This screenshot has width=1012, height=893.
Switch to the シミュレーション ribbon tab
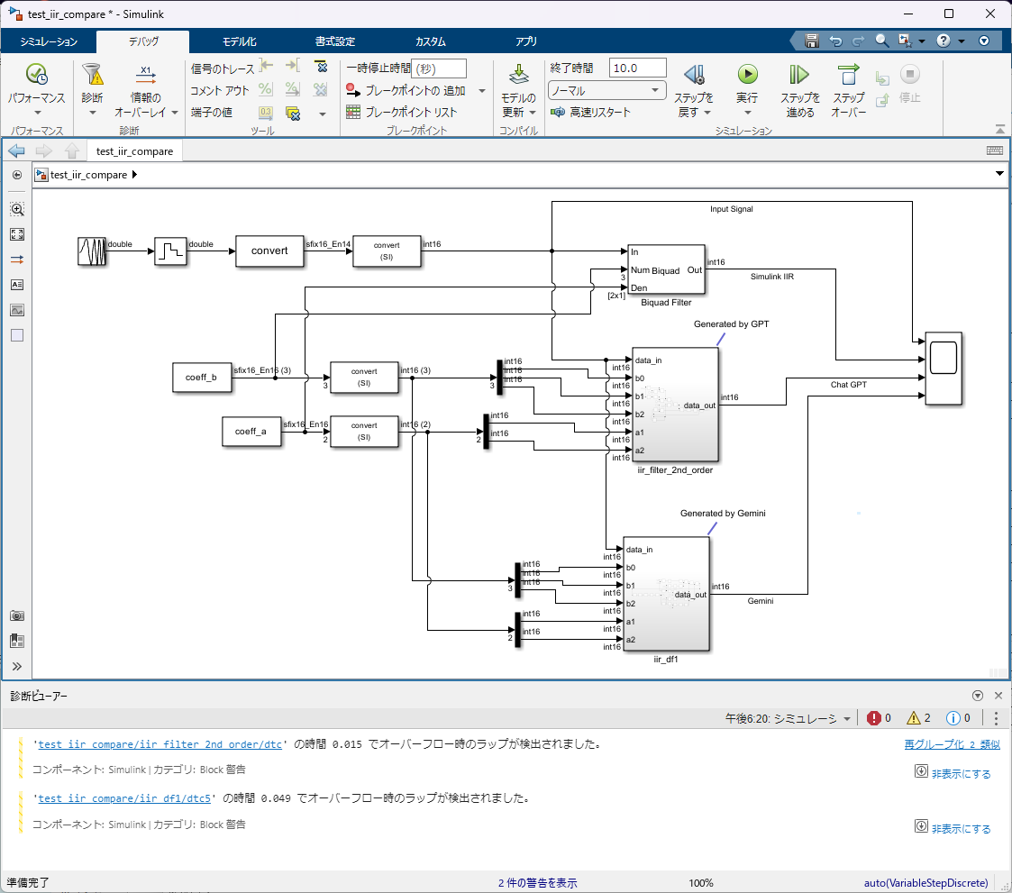tap(49, 42)
